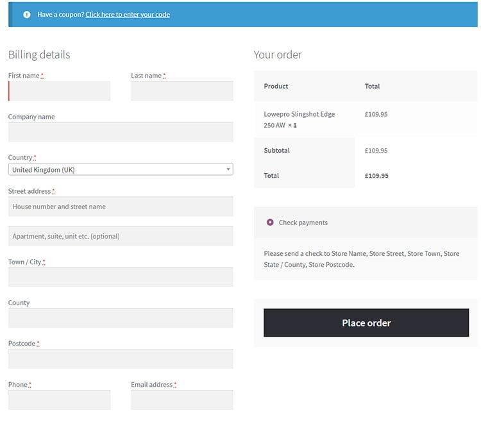Click the 'Billing details' heading
This screenshot has height=429, width=481.
[x=39, y=55]
